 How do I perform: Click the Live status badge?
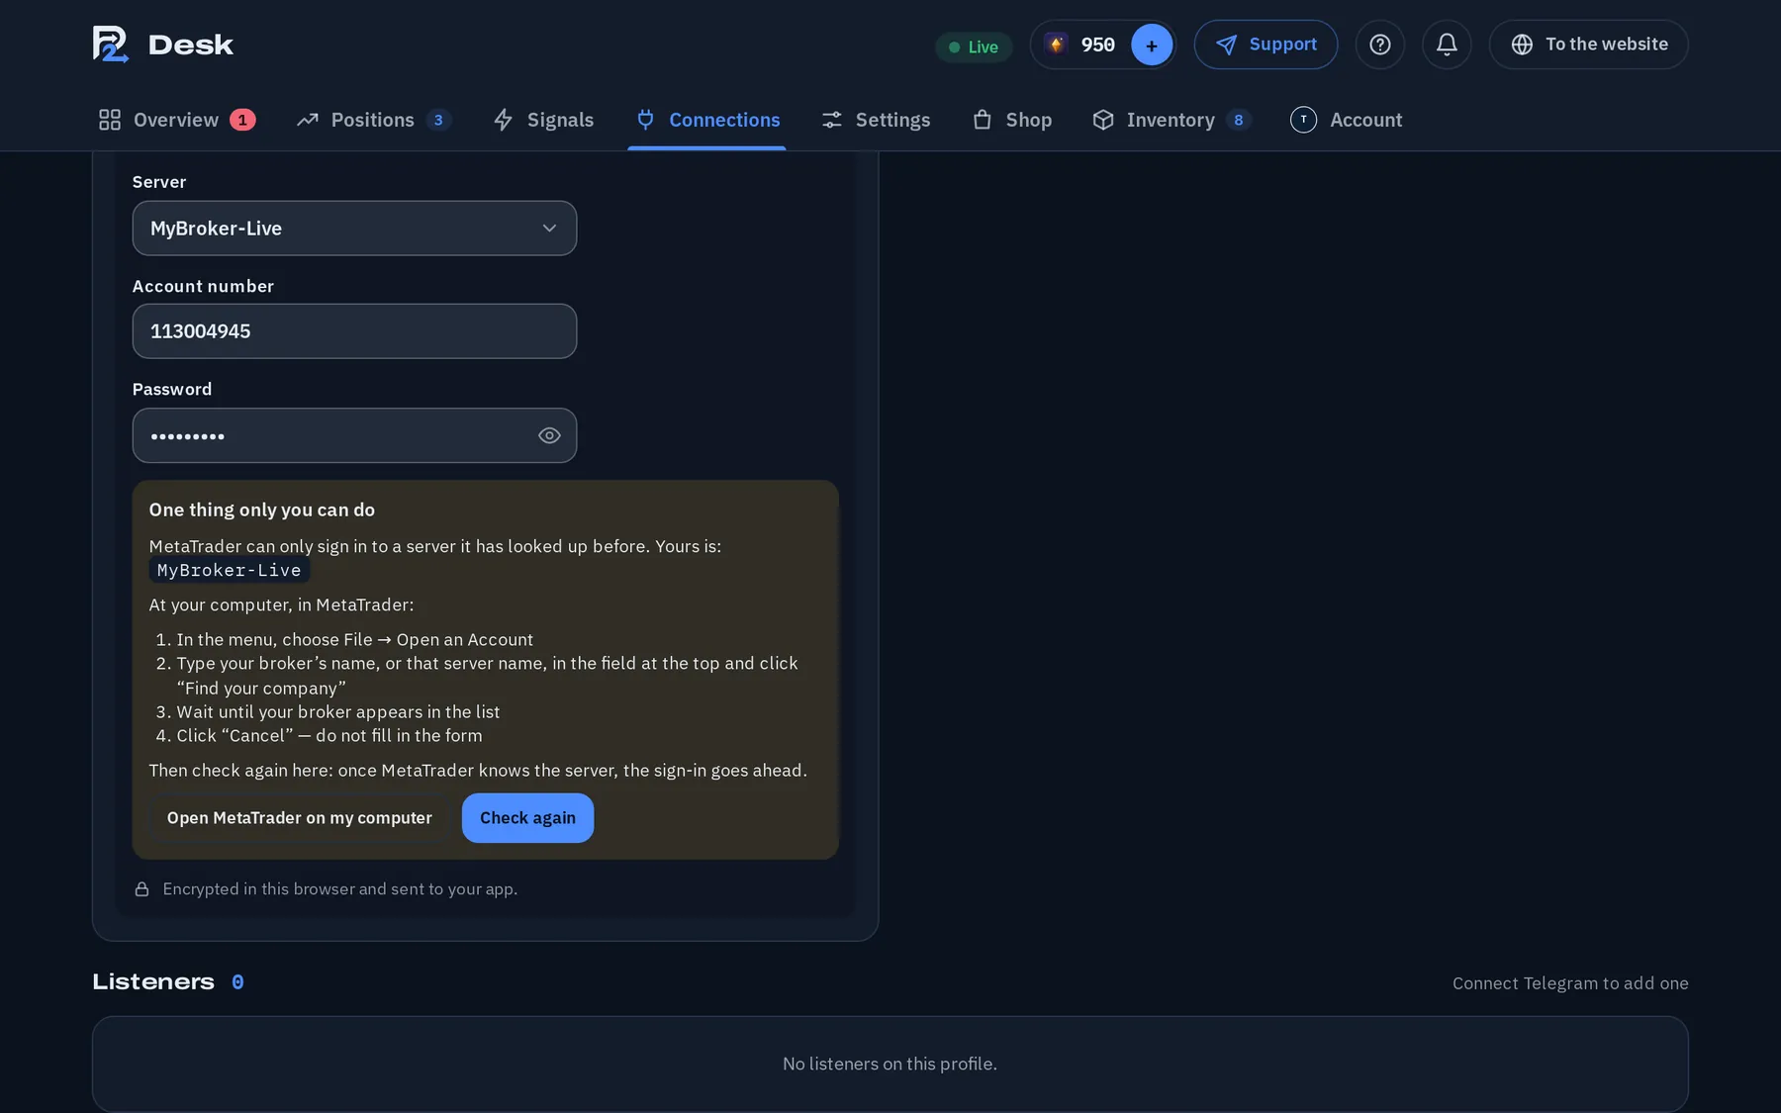(x=974, y=46)
